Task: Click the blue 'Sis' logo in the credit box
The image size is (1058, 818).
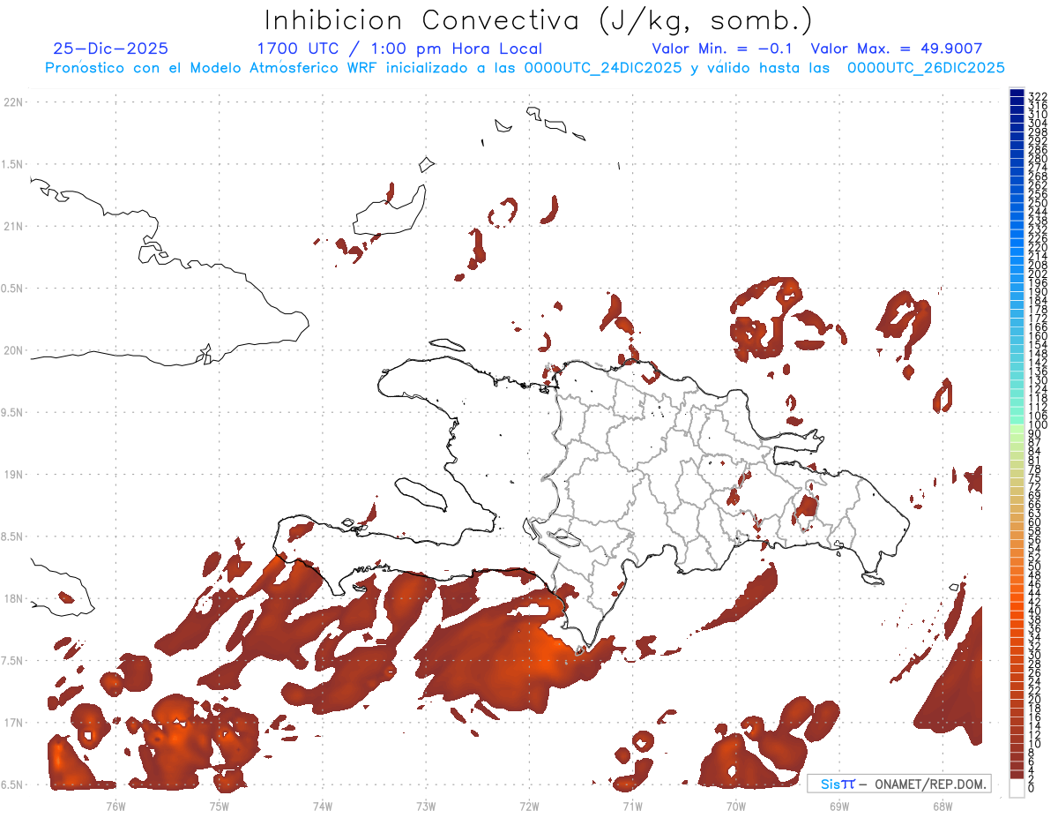Action: (831, 784)
